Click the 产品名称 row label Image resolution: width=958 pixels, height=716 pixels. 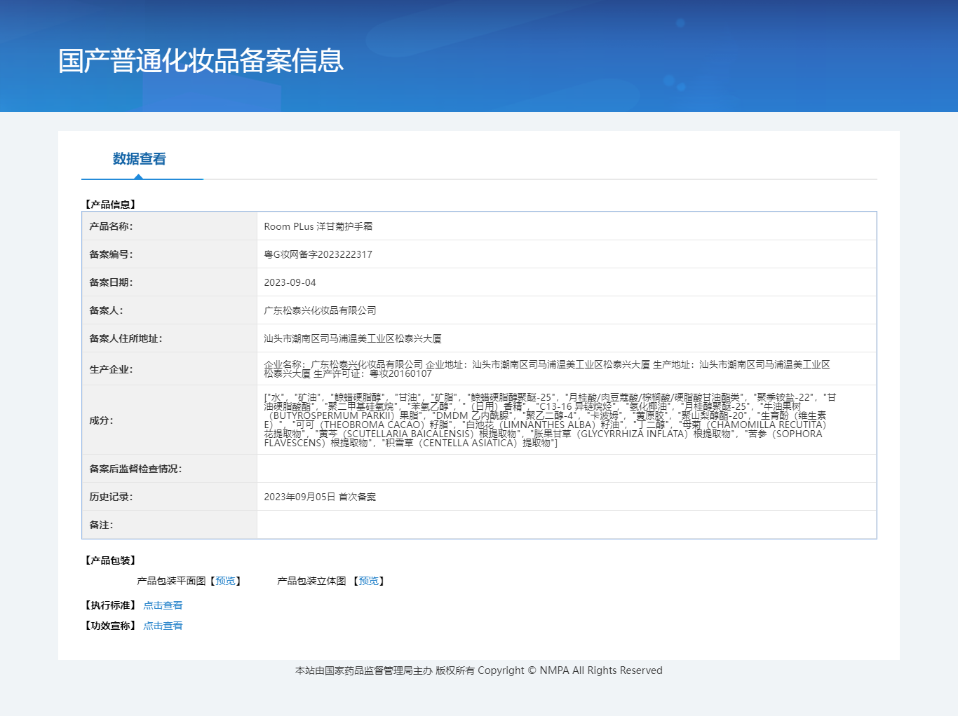click(x=111, y=226)
